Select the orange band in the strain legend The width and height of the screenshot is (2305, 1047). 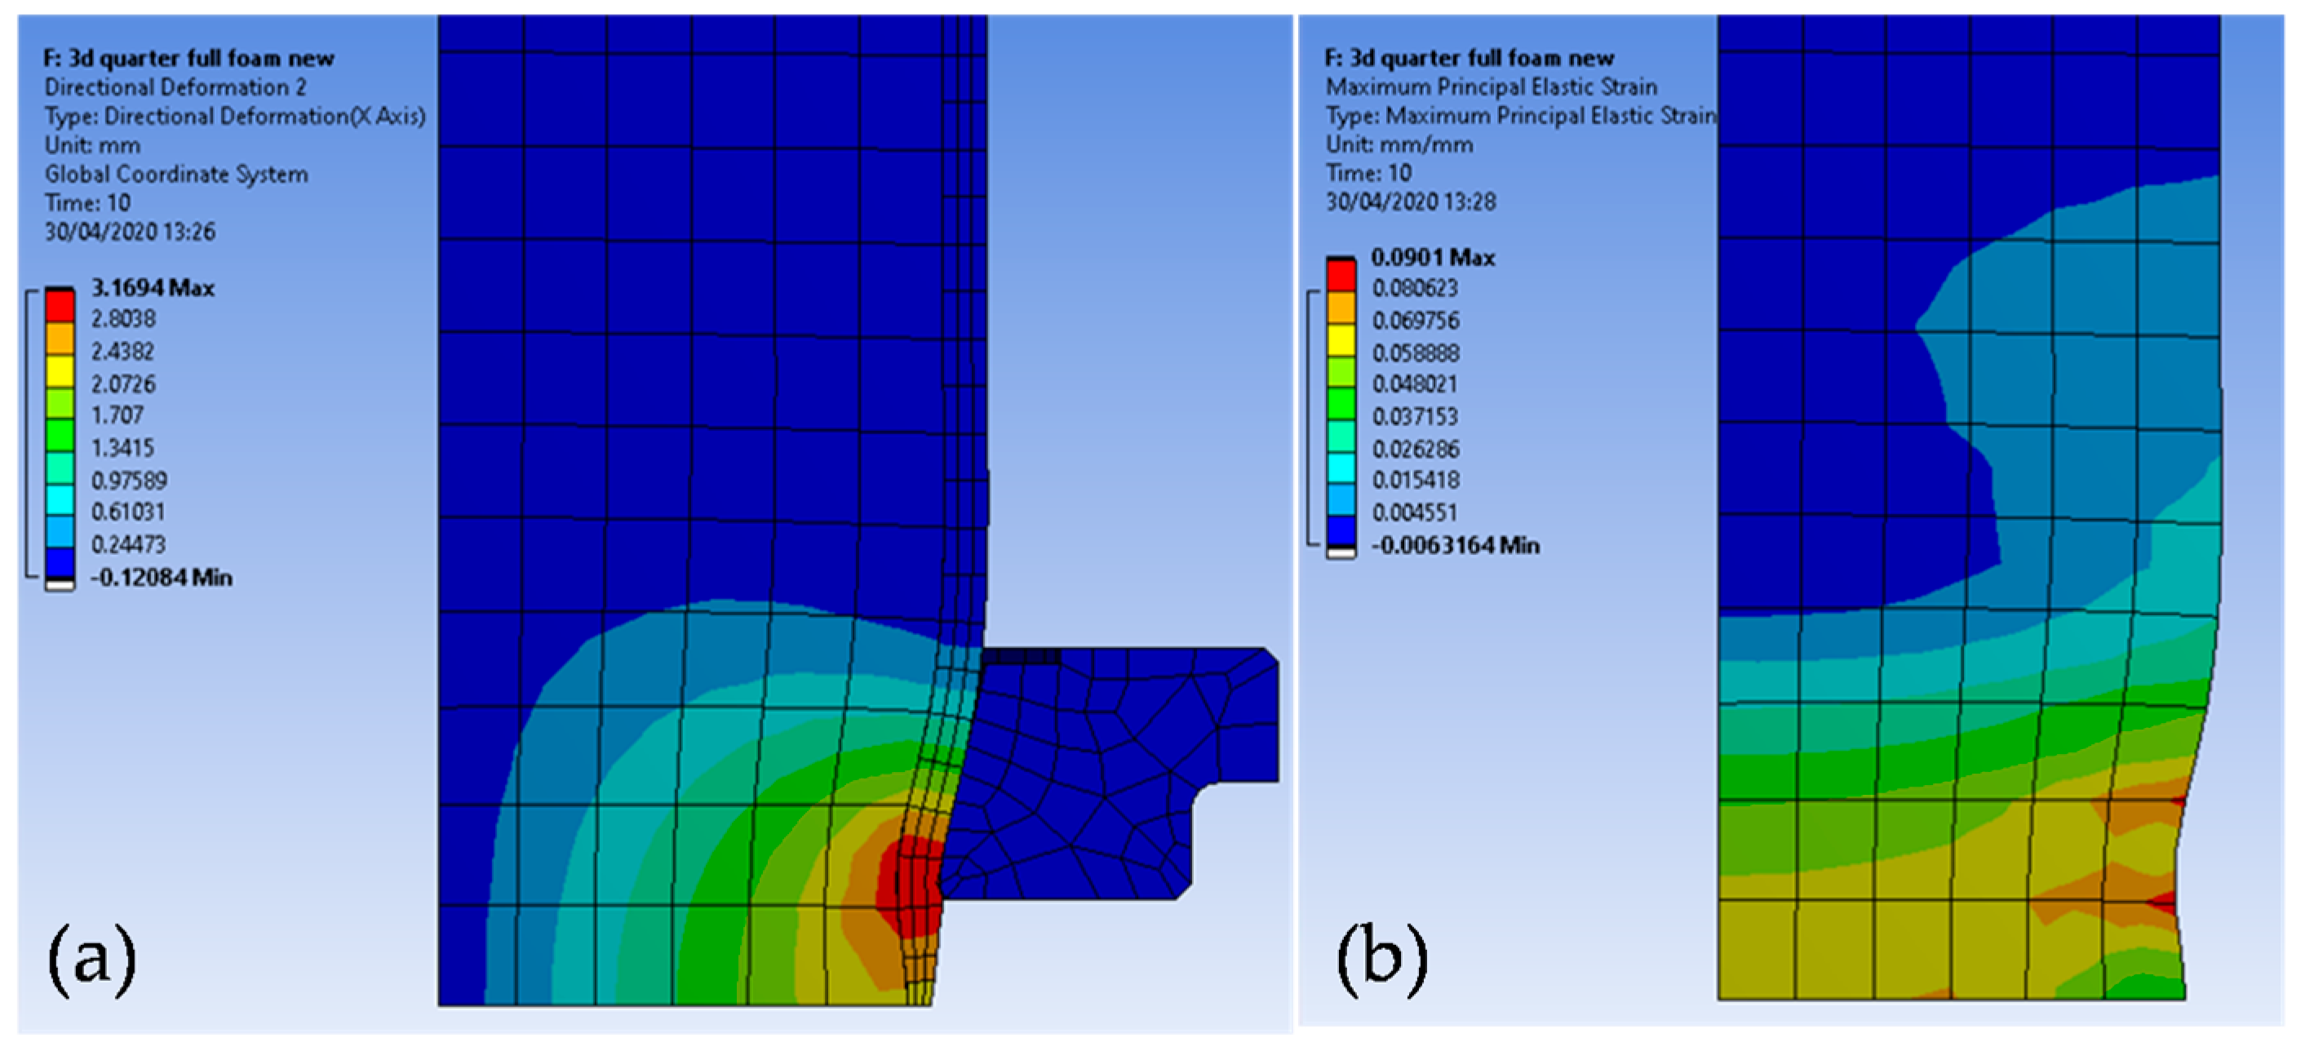(x=1341, y=308)
